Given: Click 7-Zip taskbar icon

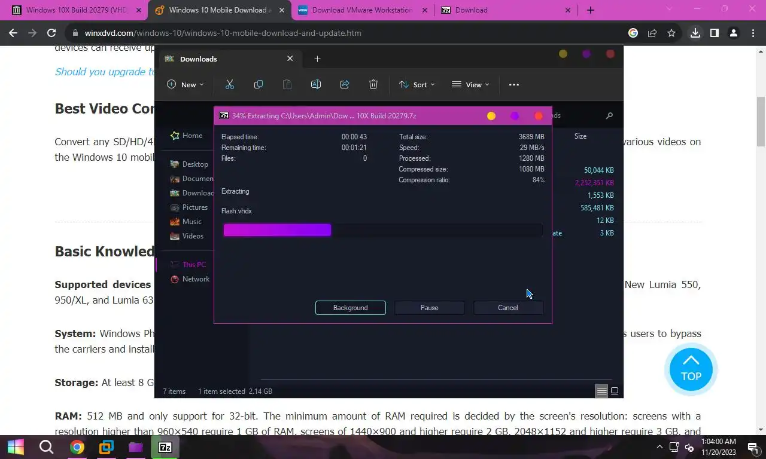Looking at the screenshot, I should click(x=165, y=447).
